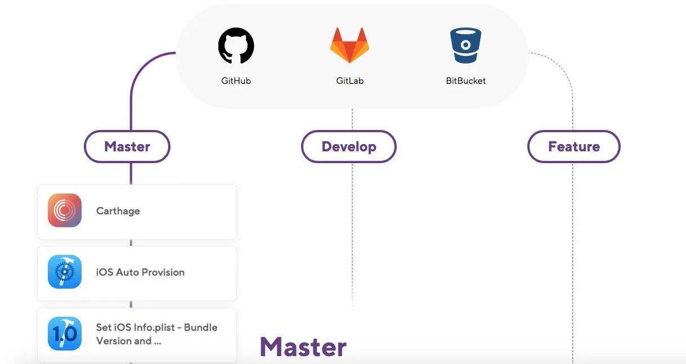The height and width of the screenshot is (364, 686).
Task: Open the iOS Auto Provision step card
Action: pyautogui.click(x=137, y=273)
